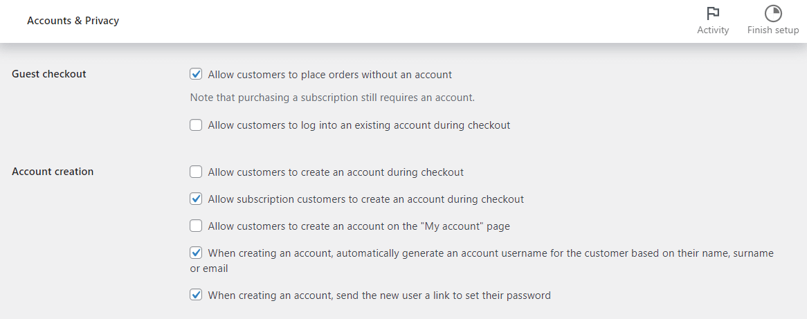807x319 pixels.
Task: Click the Guest checkout section label
Action: [x=49, y=74]
